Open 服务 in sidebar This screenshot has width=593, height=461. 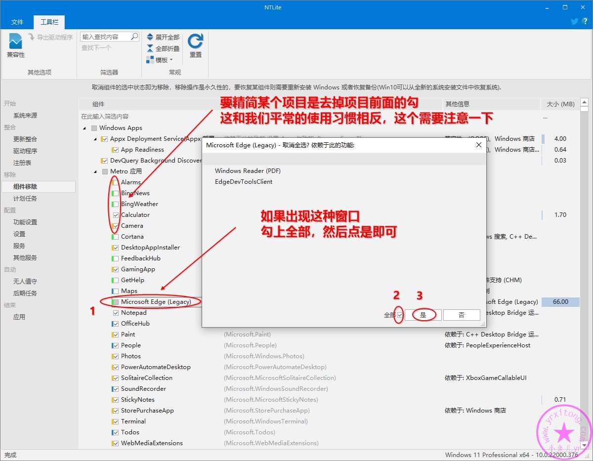[x=19, y=246]
